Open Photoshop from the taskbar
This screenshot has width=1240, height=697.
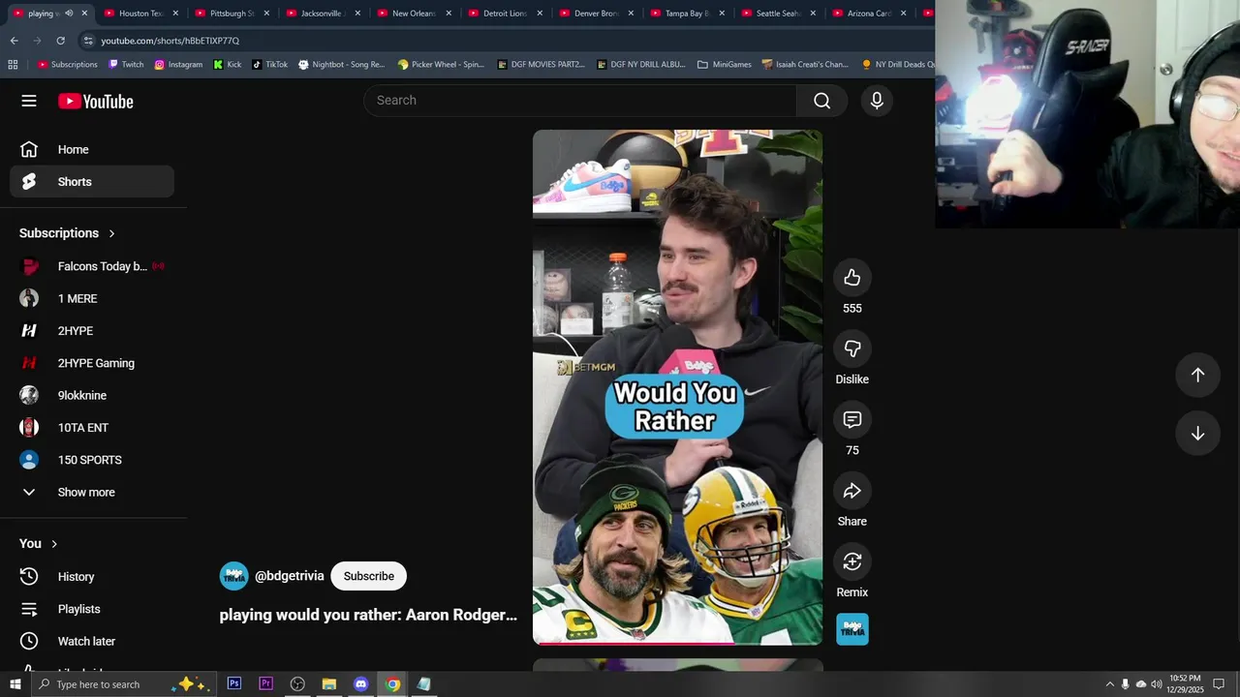point(234,683)
